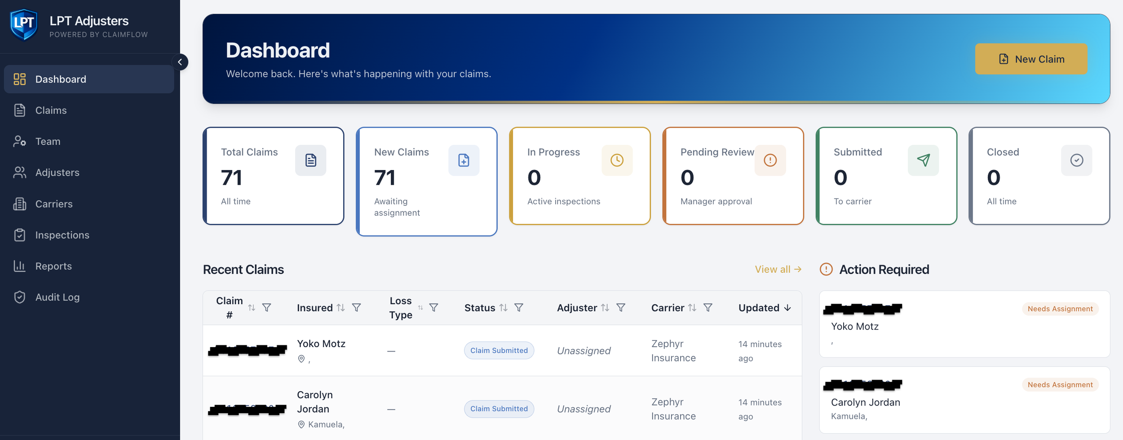Select the Pending Review stats card
The image size is (1123, 440).
[733, 176]
